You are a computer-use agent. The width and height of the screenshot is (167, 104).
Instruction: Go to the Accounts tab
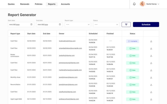click(x=65, y=4)
